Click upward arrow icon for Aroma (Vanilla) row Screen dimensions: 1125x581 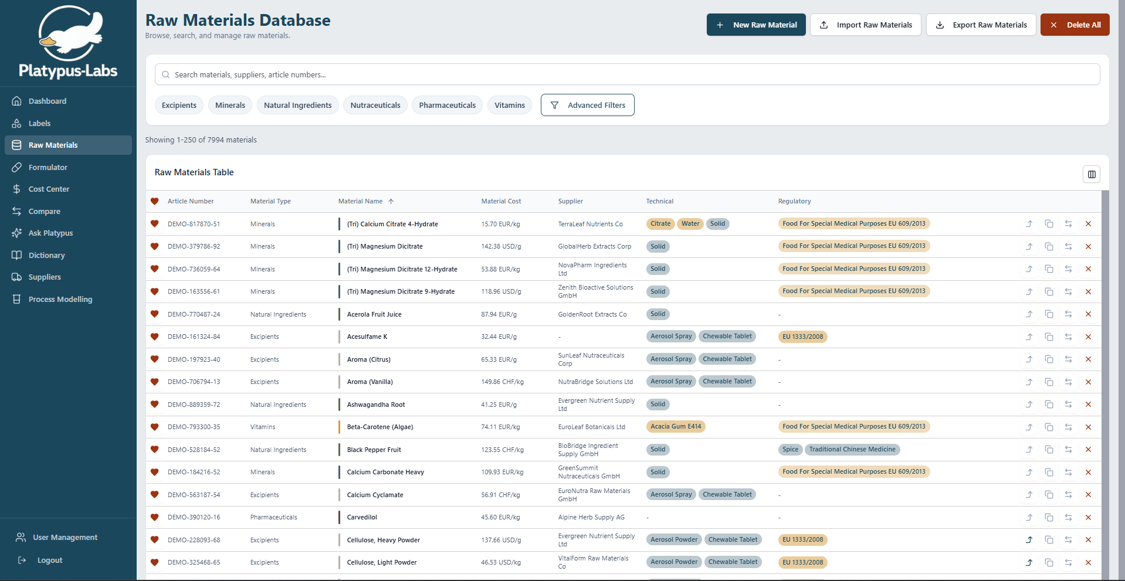(1029, 382)
